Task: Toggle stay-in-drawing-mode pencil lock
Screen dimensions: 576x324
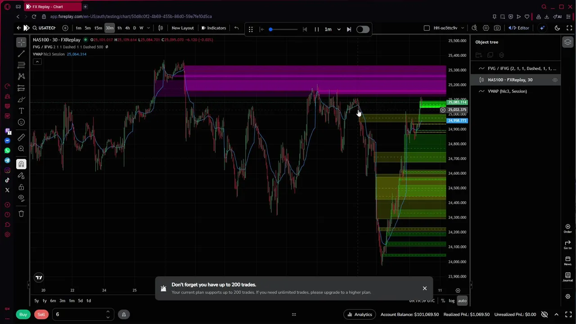Action: click(21, 175)
